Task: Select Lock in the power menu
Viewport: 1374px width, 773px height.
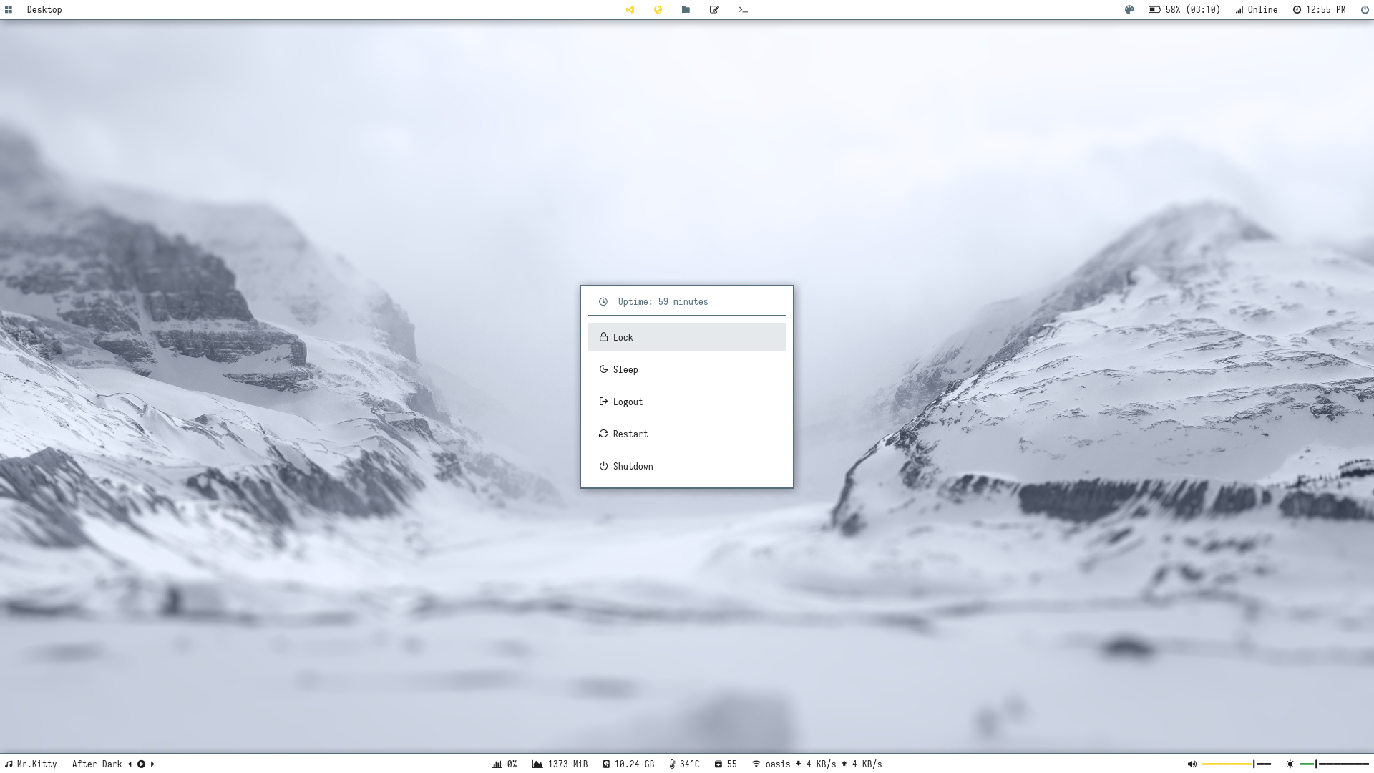Action: [x=686, y=337]
